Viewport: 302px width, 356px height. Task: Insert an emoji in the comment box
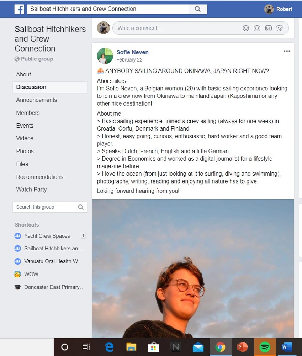click(x=246, y=28)
